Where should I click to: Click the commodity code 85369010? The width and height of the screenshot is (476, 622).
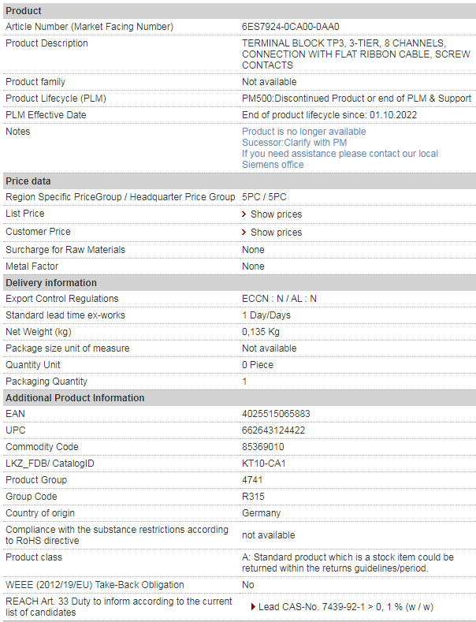point(263,447)
